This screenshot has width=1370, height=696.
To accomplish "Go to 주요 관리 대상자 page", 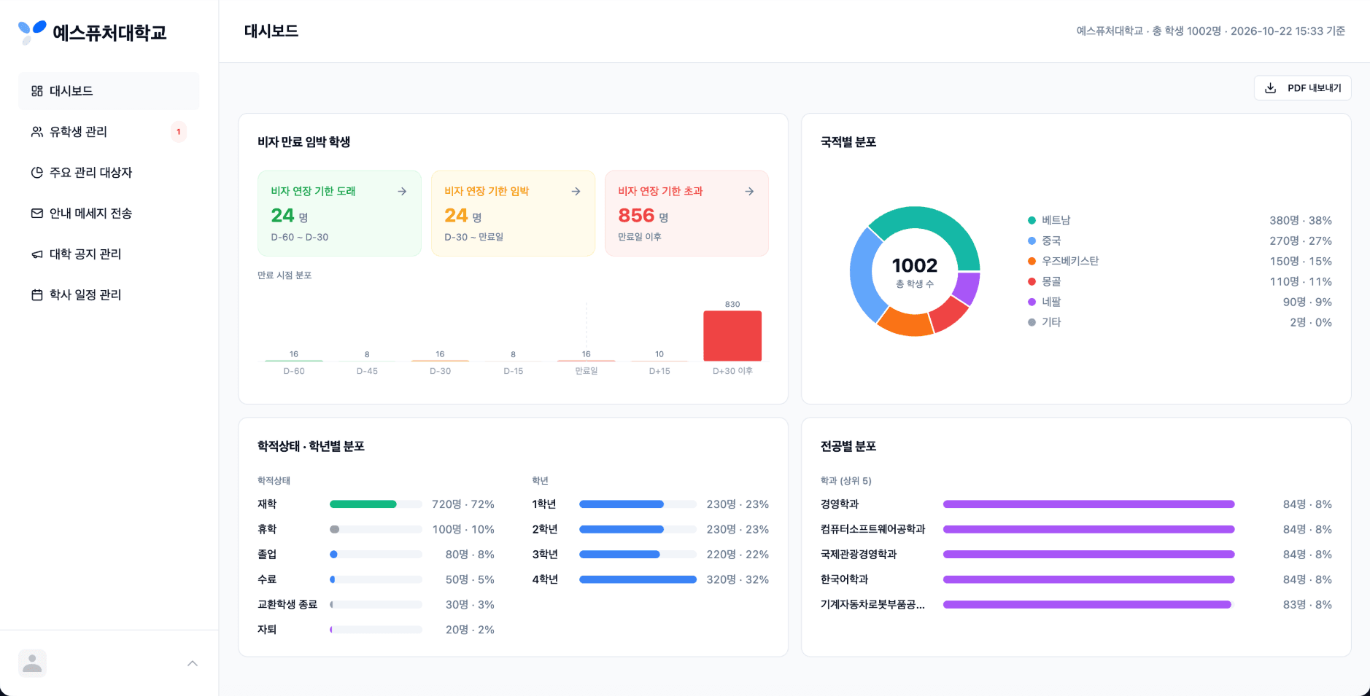I will coord(109,173).
